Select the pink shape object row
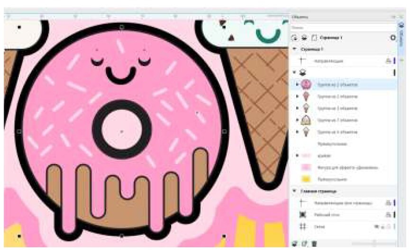 [343, 167]
